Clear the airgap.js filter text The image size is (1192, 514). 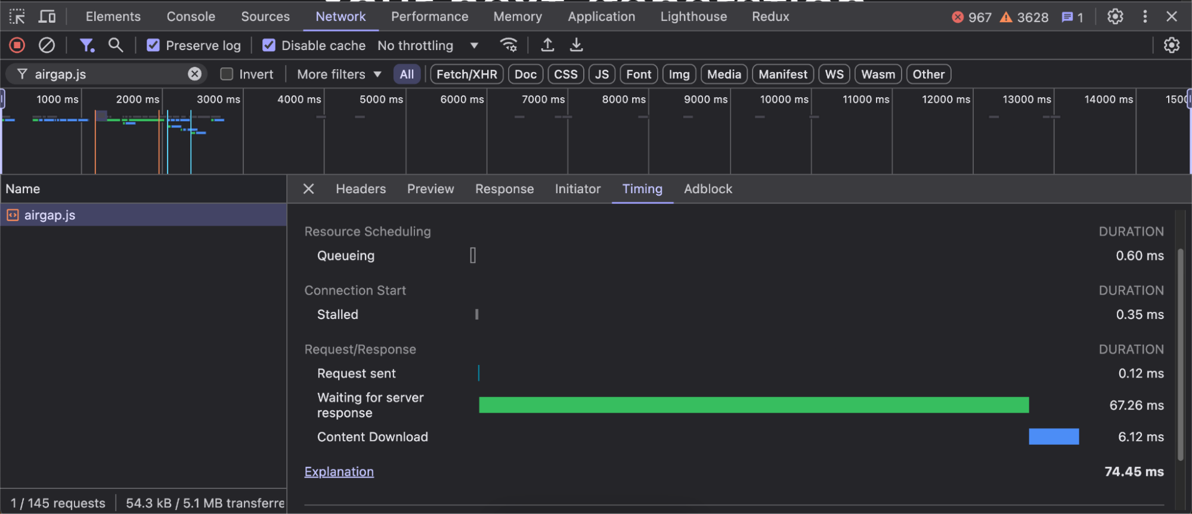pyautogui.click(x=194, y=74)
